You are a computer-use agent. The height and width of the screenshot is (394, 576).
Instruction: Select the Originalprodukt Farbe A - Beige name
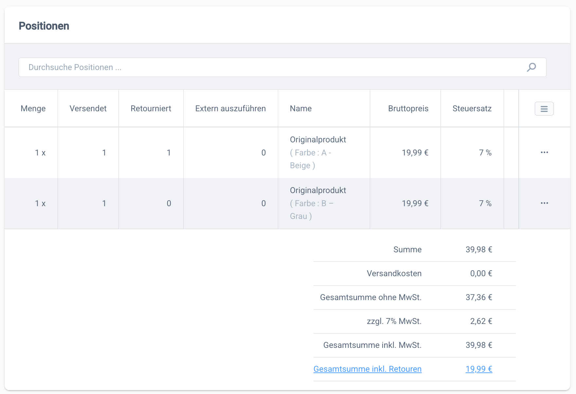click(318, 152)
